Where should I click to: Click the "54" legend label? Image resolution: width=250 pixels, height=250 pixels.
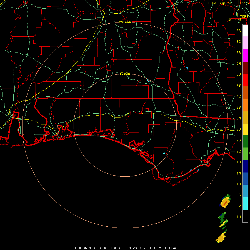tap(239, 63)
